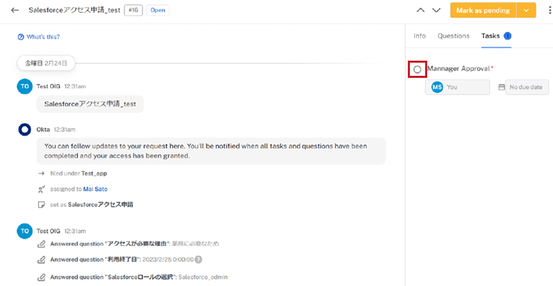Click the arrow icon beside filed under Test_app

[x=41, y=174]
